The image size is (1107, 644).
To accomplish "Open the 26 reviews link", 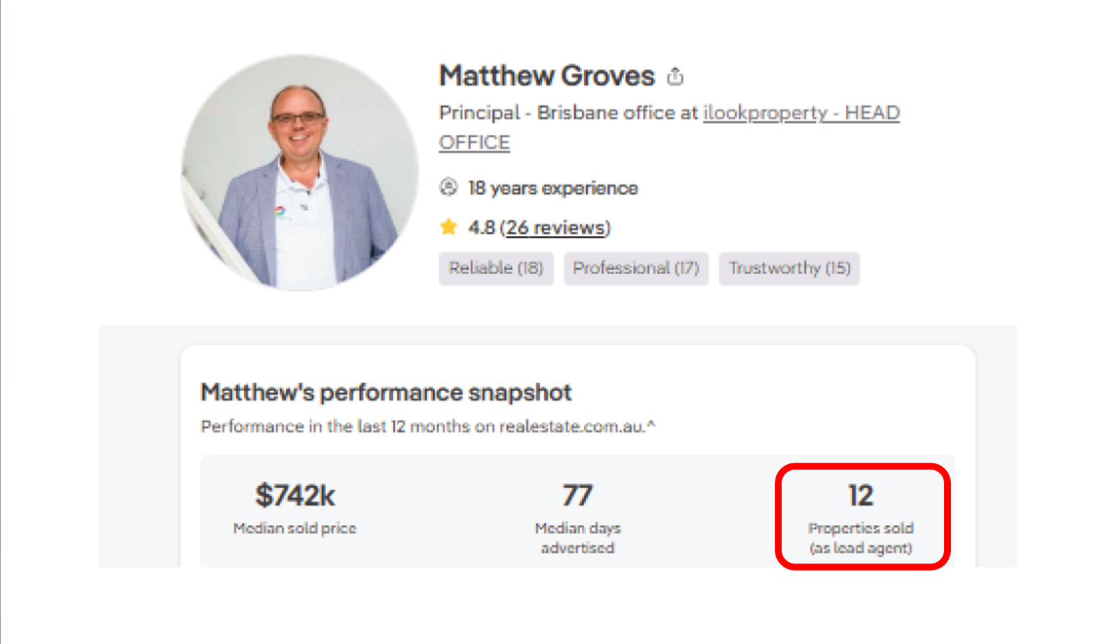I will 556,228.
